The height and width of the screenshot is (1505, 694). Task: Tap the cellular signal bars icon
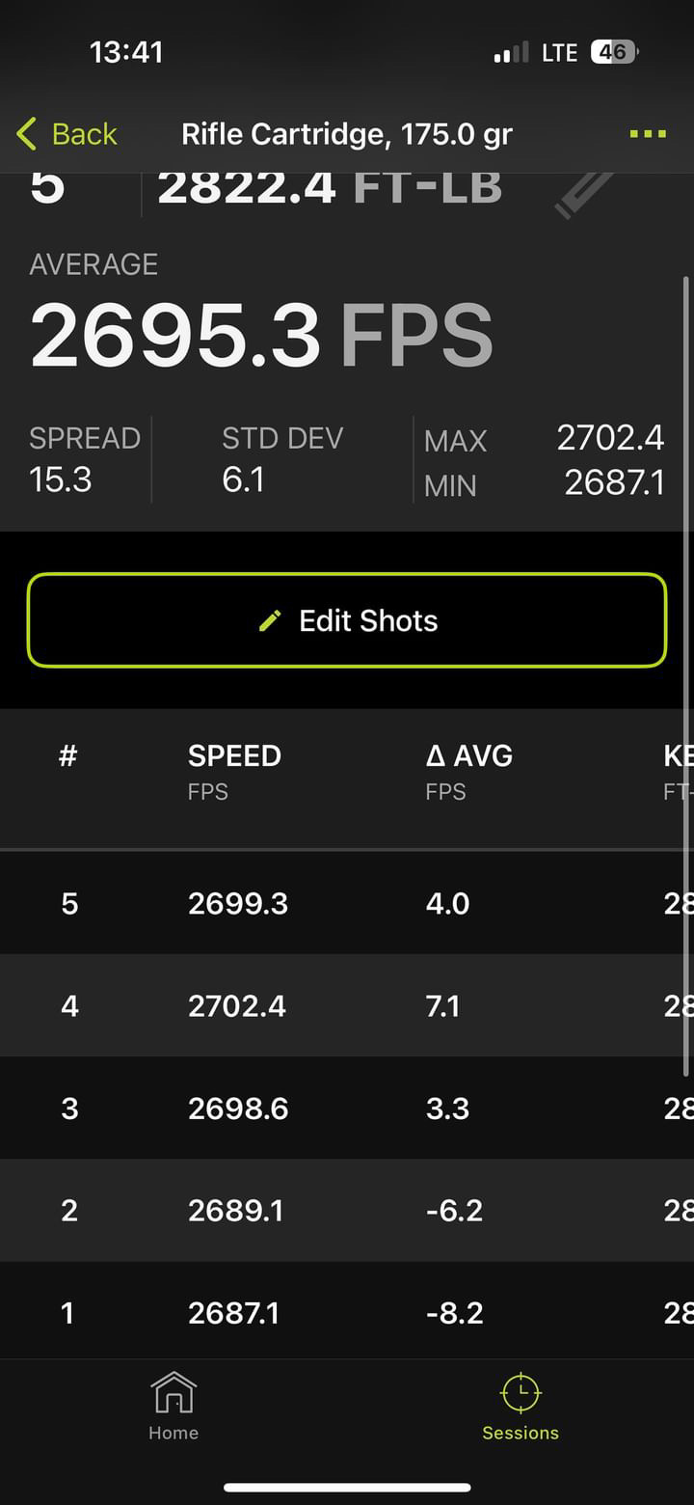(x=512, y=53)
